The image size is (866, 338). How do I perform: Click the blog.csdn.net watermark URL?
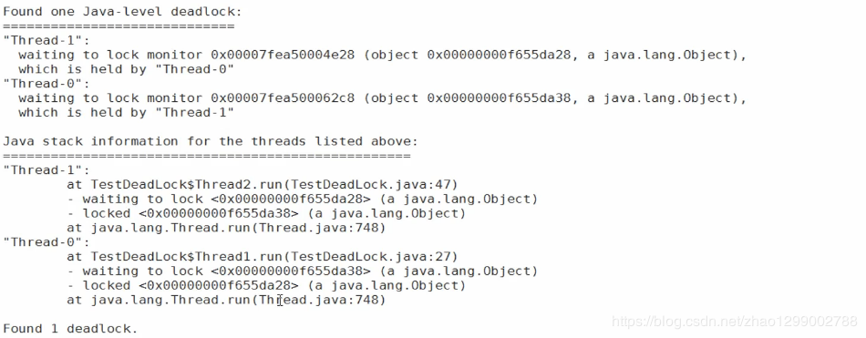point(735,322)
